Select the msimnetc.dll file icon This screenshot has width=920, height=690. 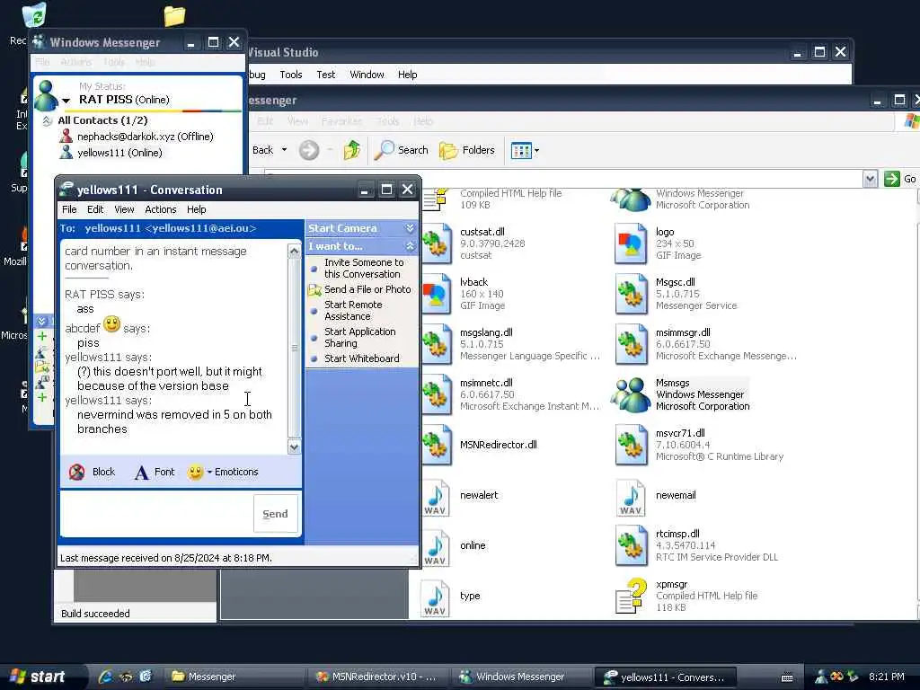point(437,395)
